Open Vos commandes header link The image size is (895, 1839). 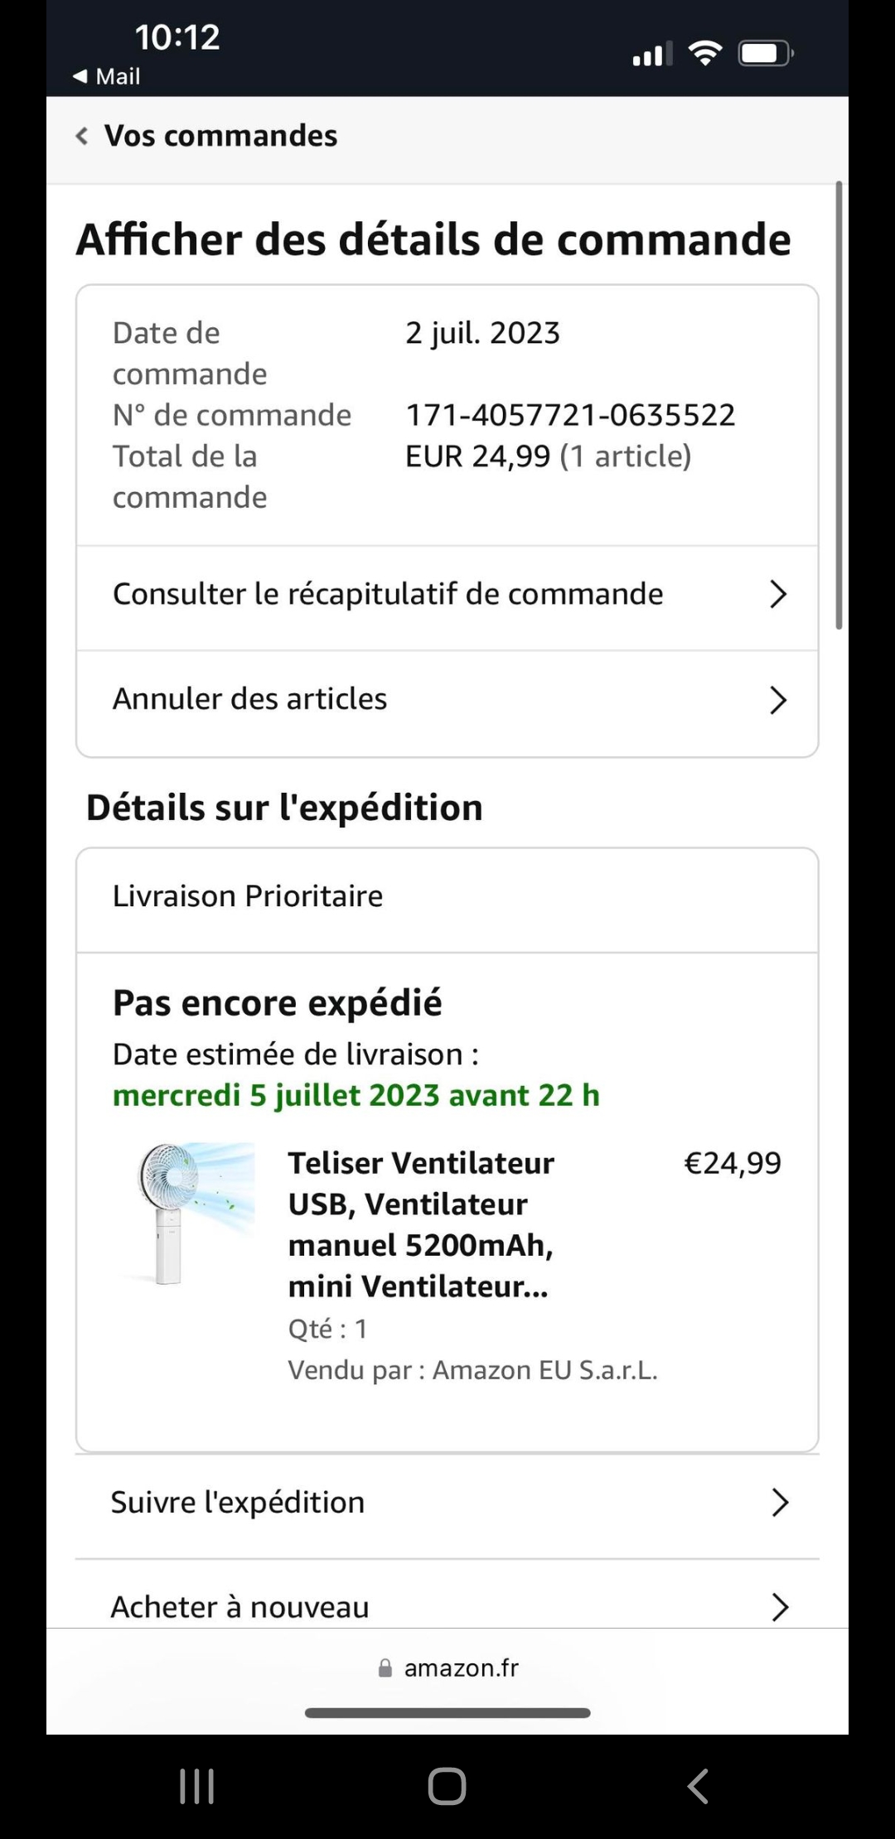pyautogui.click(x=220, y=136)
